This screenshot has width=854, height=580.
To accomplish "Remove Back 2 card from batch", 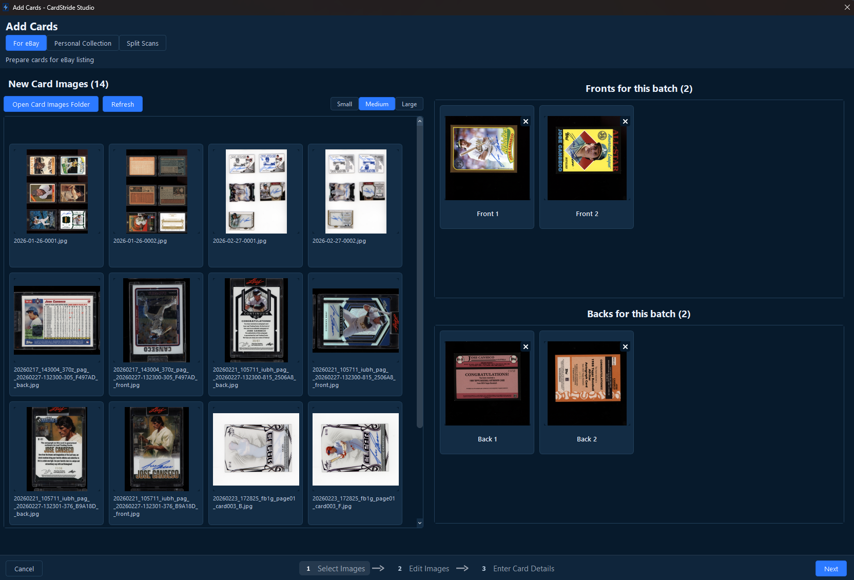I will [625, 347].
